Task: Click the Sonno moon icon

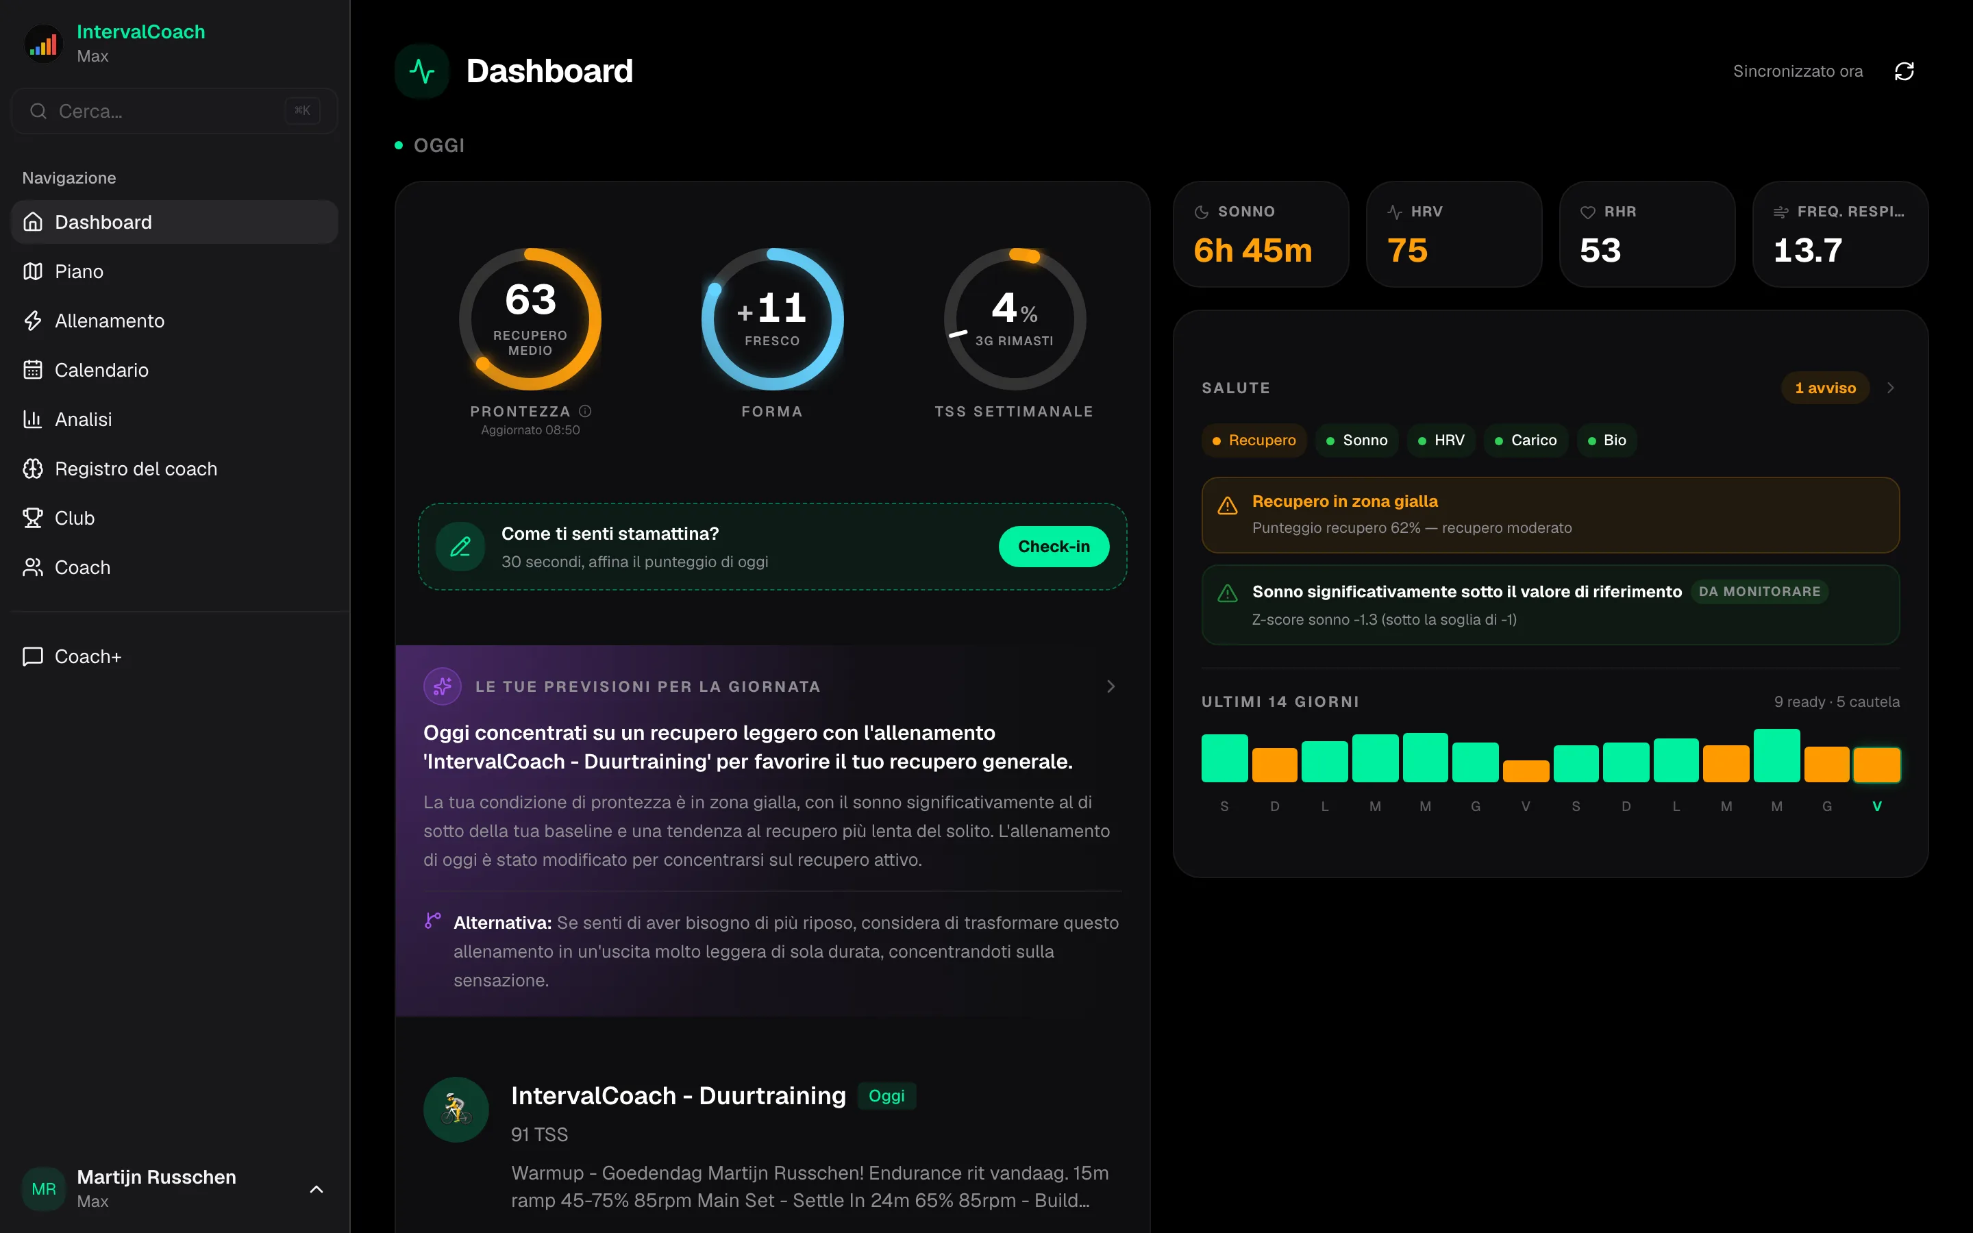Action: pyautogui.click(x=1202, y=212)
